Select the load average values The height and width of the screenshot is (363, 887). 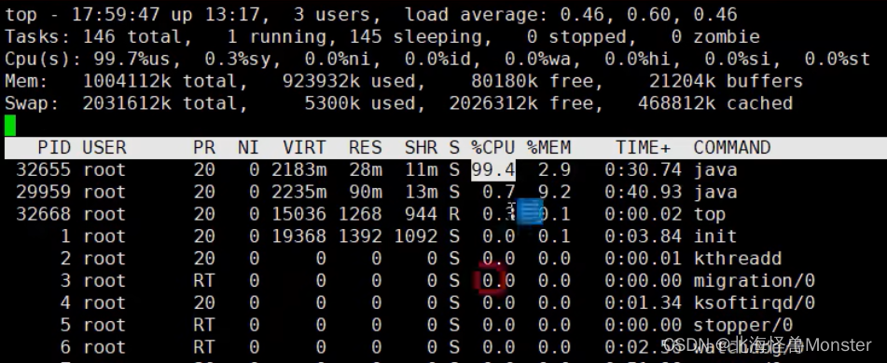tap(648, 14)
